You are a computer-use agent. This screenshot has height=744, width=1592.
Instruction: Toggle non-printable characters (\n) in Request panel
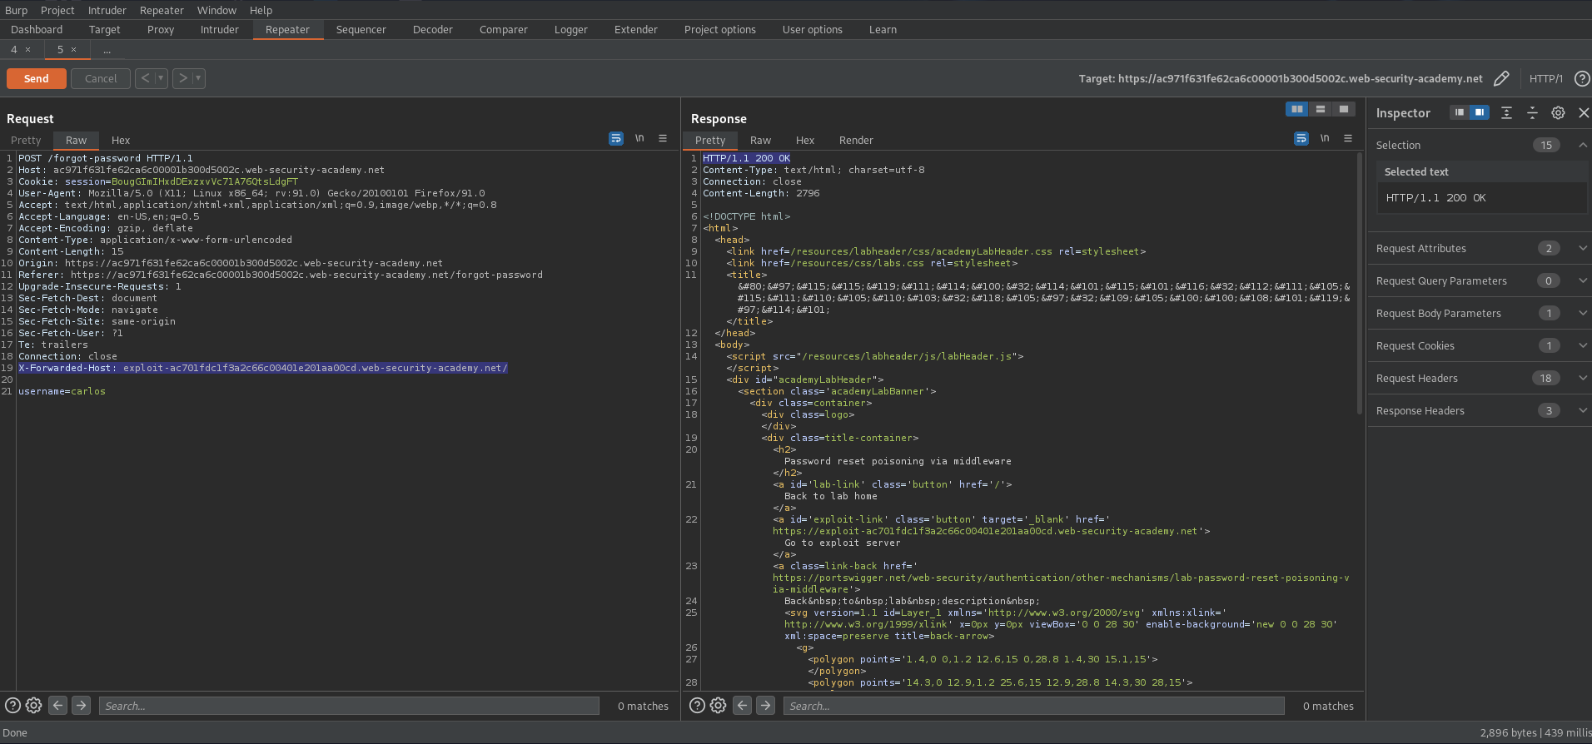point(639,138)
